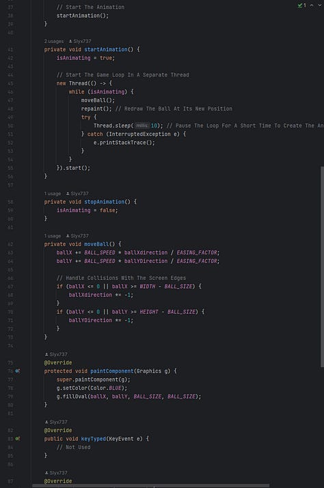Click the 'repaint();' call
This screenshot has height=488, width=324.
pos(96,109)
